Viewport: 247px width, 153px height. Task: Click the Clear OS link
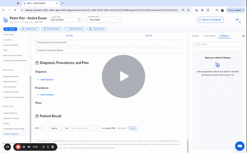tap(149, 36)
